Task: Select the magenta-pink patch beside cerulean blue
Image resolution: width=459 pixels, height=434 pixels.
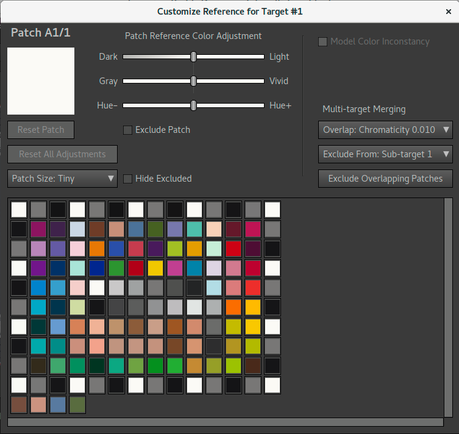Action: coord(175,268)
